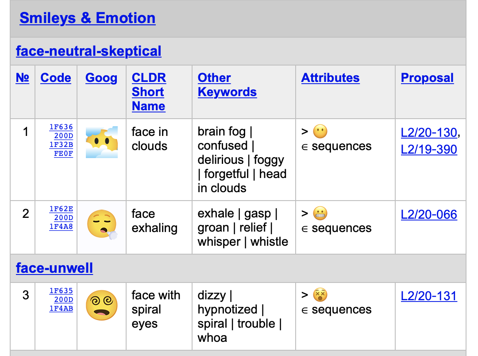Click the face in clouds emoji image

pyautogui.click(x=102, y=142)
